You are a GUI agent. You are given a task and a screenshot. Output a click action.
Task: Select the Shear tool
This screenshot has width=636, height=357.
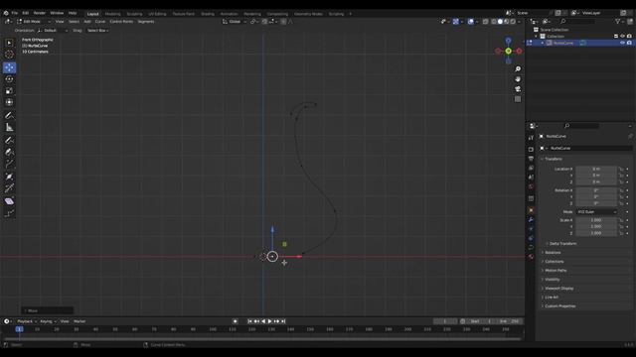pos(9,201)
